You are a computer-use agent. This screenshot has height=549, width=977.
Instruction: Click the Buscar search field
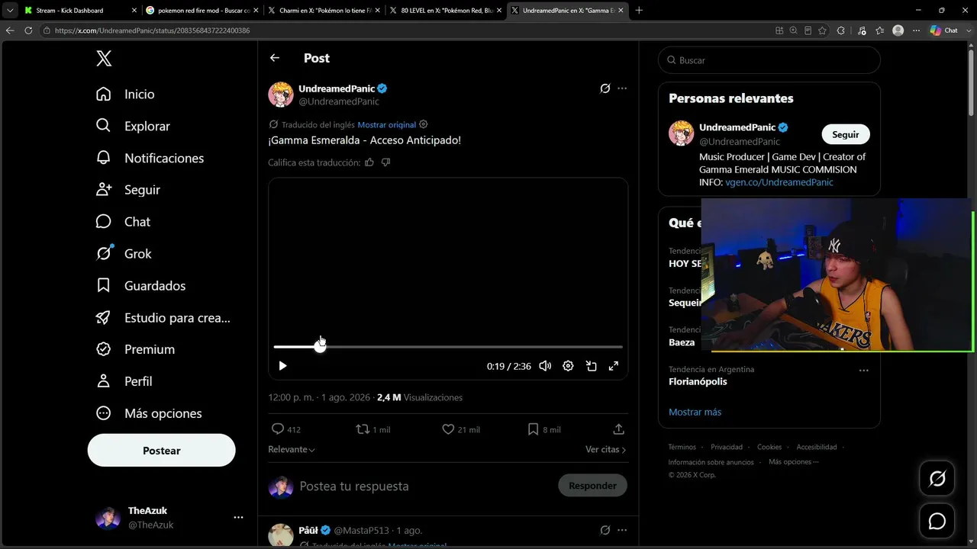pyautogui.click(x=769, y=60)
